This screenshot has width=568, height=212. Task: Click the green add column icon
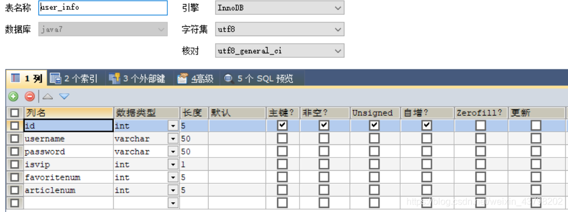click(14, 96)
